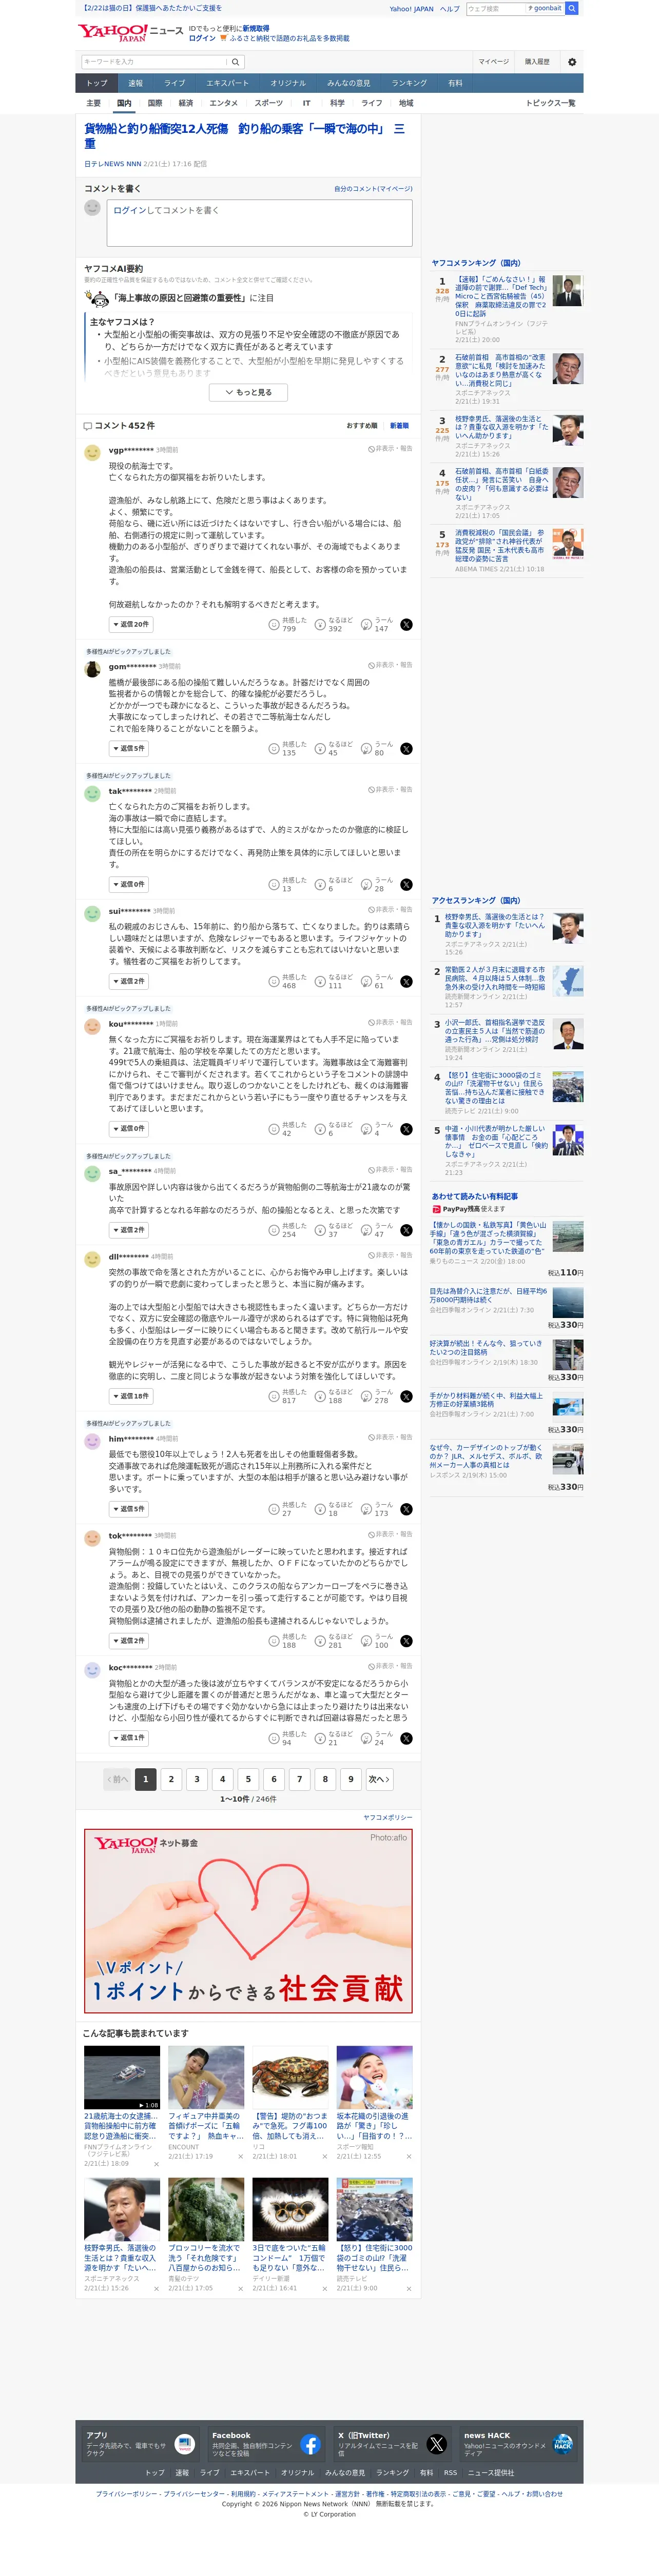Expand 返信2件 on sui comment
The height and width of the screenshot is (2576, 659).
[129, 981]
